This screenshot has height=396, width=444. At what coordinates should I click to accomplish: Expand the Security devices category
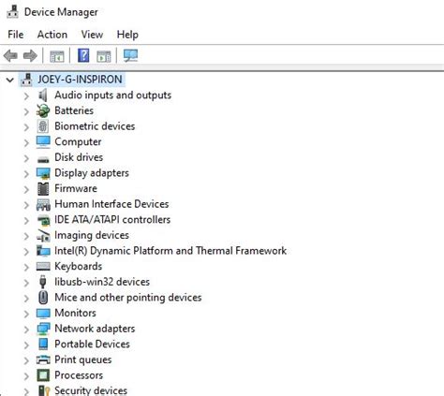tap(26, 391)
